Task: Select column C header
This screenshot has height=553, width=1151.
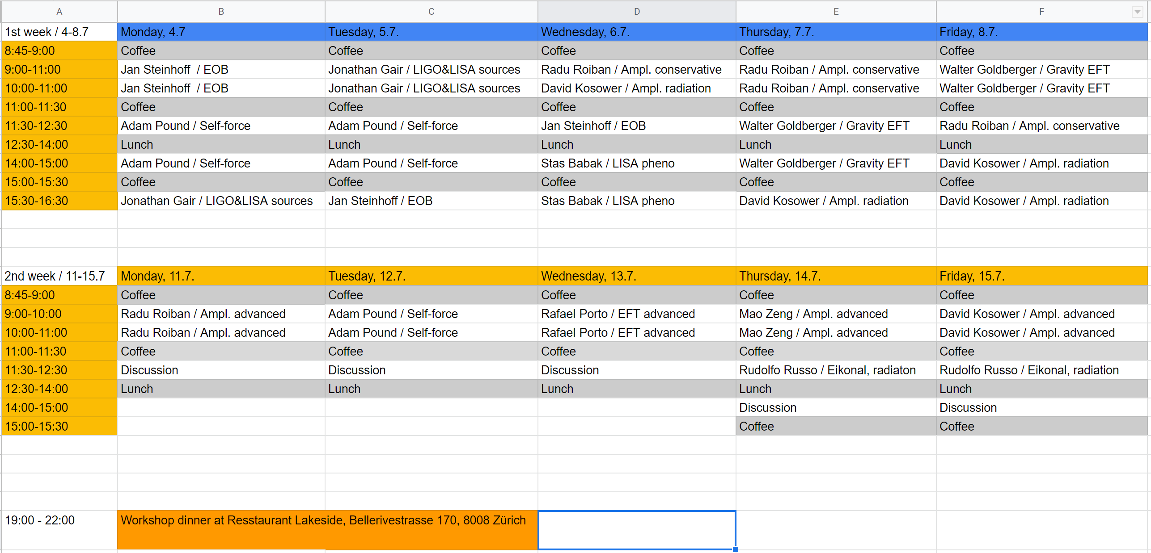Action: 431,12
